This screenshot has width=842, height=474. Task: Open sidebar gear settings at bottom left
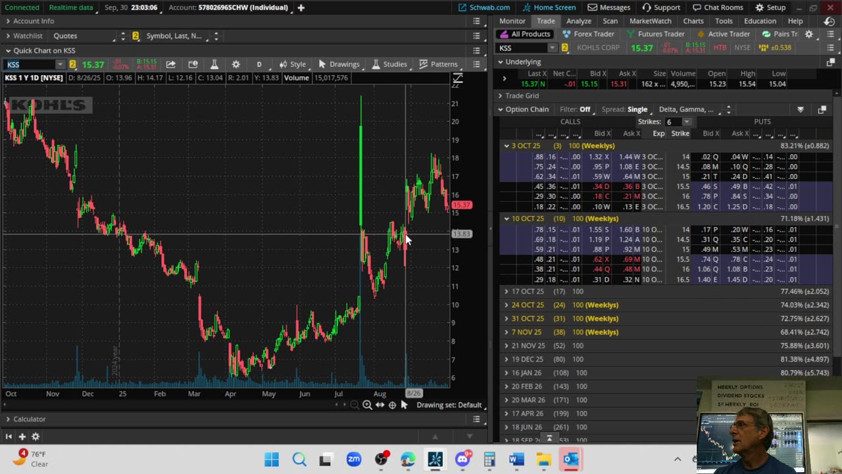click(x=36, y=436)
